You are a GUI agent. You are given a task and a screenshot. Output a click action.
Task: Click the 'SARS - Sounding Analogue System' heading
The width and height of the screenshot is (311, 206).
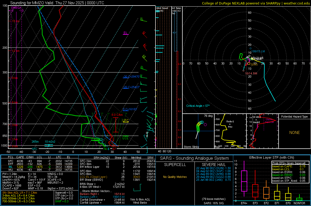194,158
